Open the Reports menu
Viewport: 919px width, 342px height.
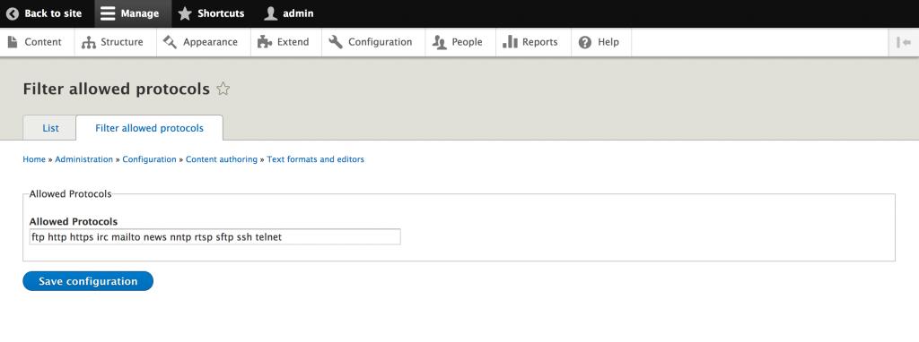point(533,42)
